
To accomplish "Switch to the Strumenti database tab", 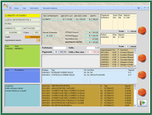I will coord(50,8).
